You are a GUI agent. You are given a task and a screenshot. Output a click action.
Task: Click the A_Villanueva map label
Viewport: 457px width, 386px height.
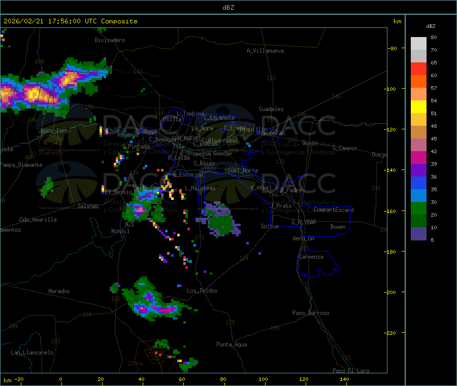coord(265,51)
